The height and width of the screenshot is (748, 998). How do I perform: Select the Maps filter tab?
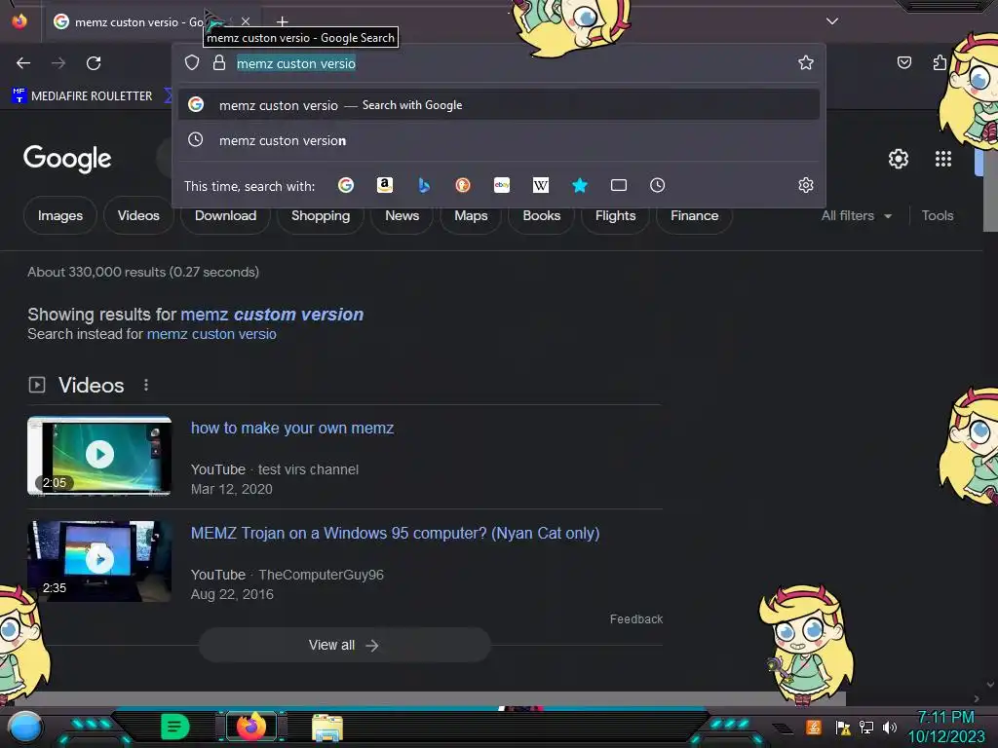pos(471,215)
